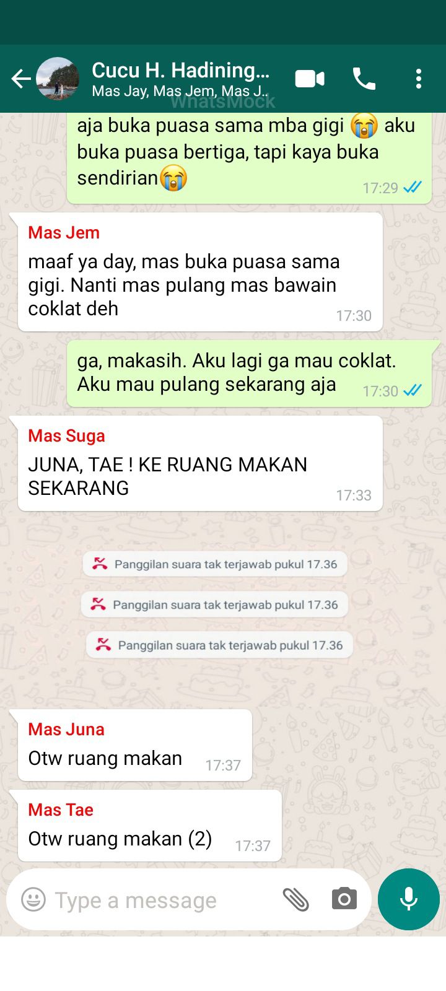446x991 pixels.
Task: Start a voice call with the group
Action: tap(364, 79)
